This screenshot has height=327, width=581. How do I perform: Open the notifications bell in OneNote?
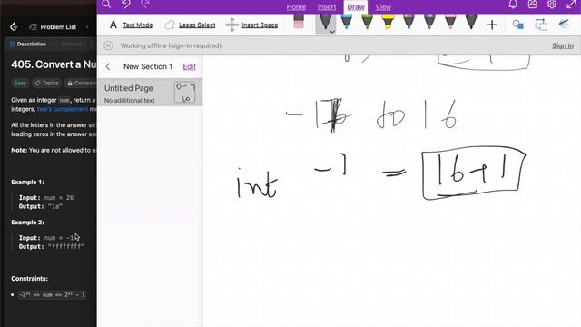point(513,4)
